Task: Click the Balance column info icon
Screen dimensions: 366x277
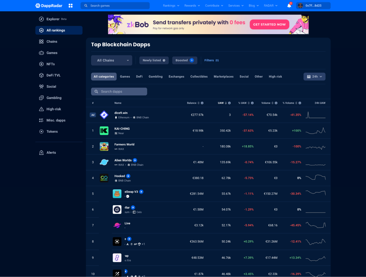Action: [x=202, y=103]
